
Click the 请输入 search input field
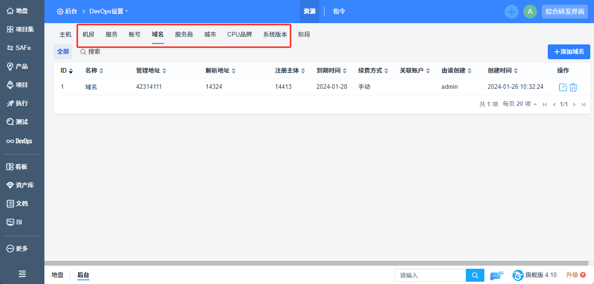430,275
